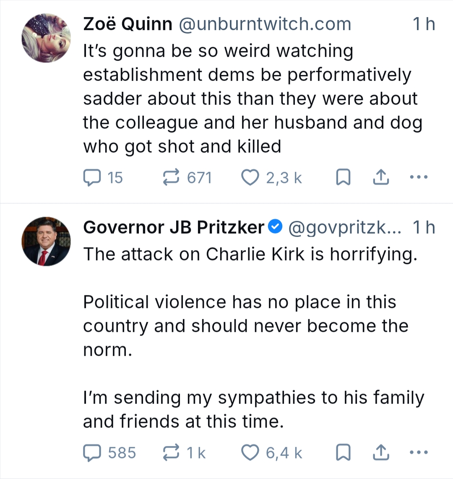Like Governor JB Pritzker's post
Image resolution: width=453 pixels, height=479 pixels.
(250, 453)
